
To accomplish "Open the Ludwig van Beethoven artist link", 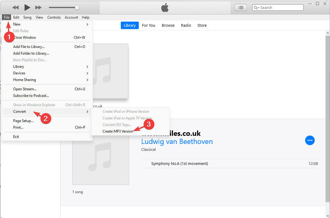I will pyautogui.click(x=177, y=142).
